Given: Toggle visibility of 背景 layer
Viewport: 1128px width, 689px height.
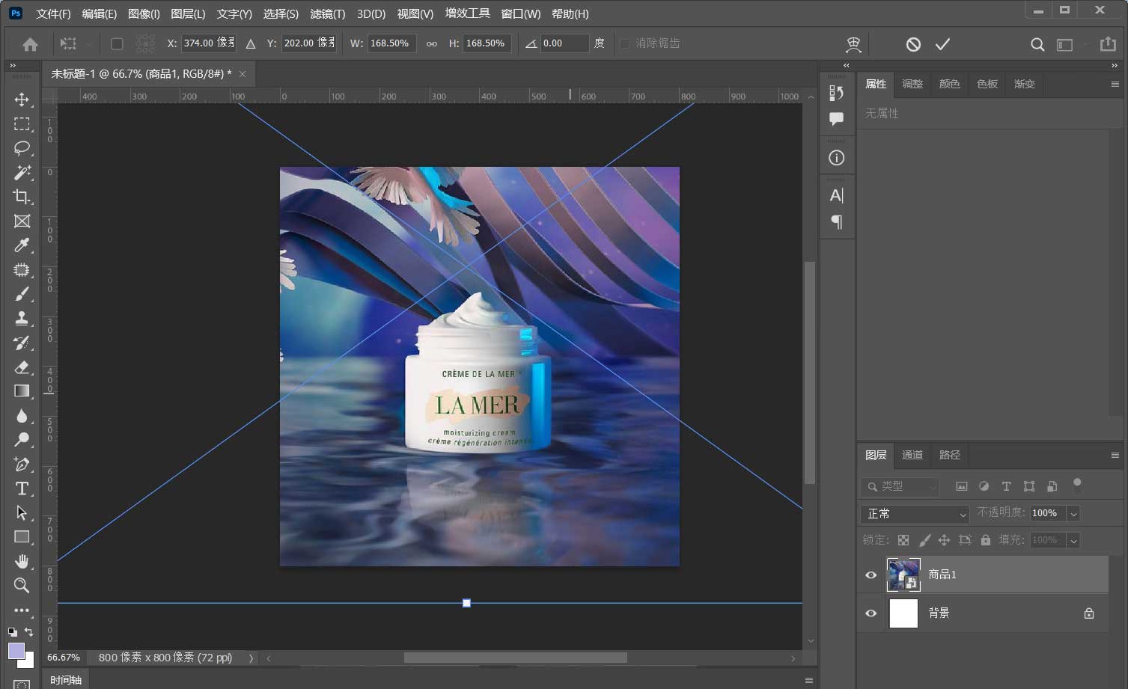Looking at the screenshot, I should 871,613.
